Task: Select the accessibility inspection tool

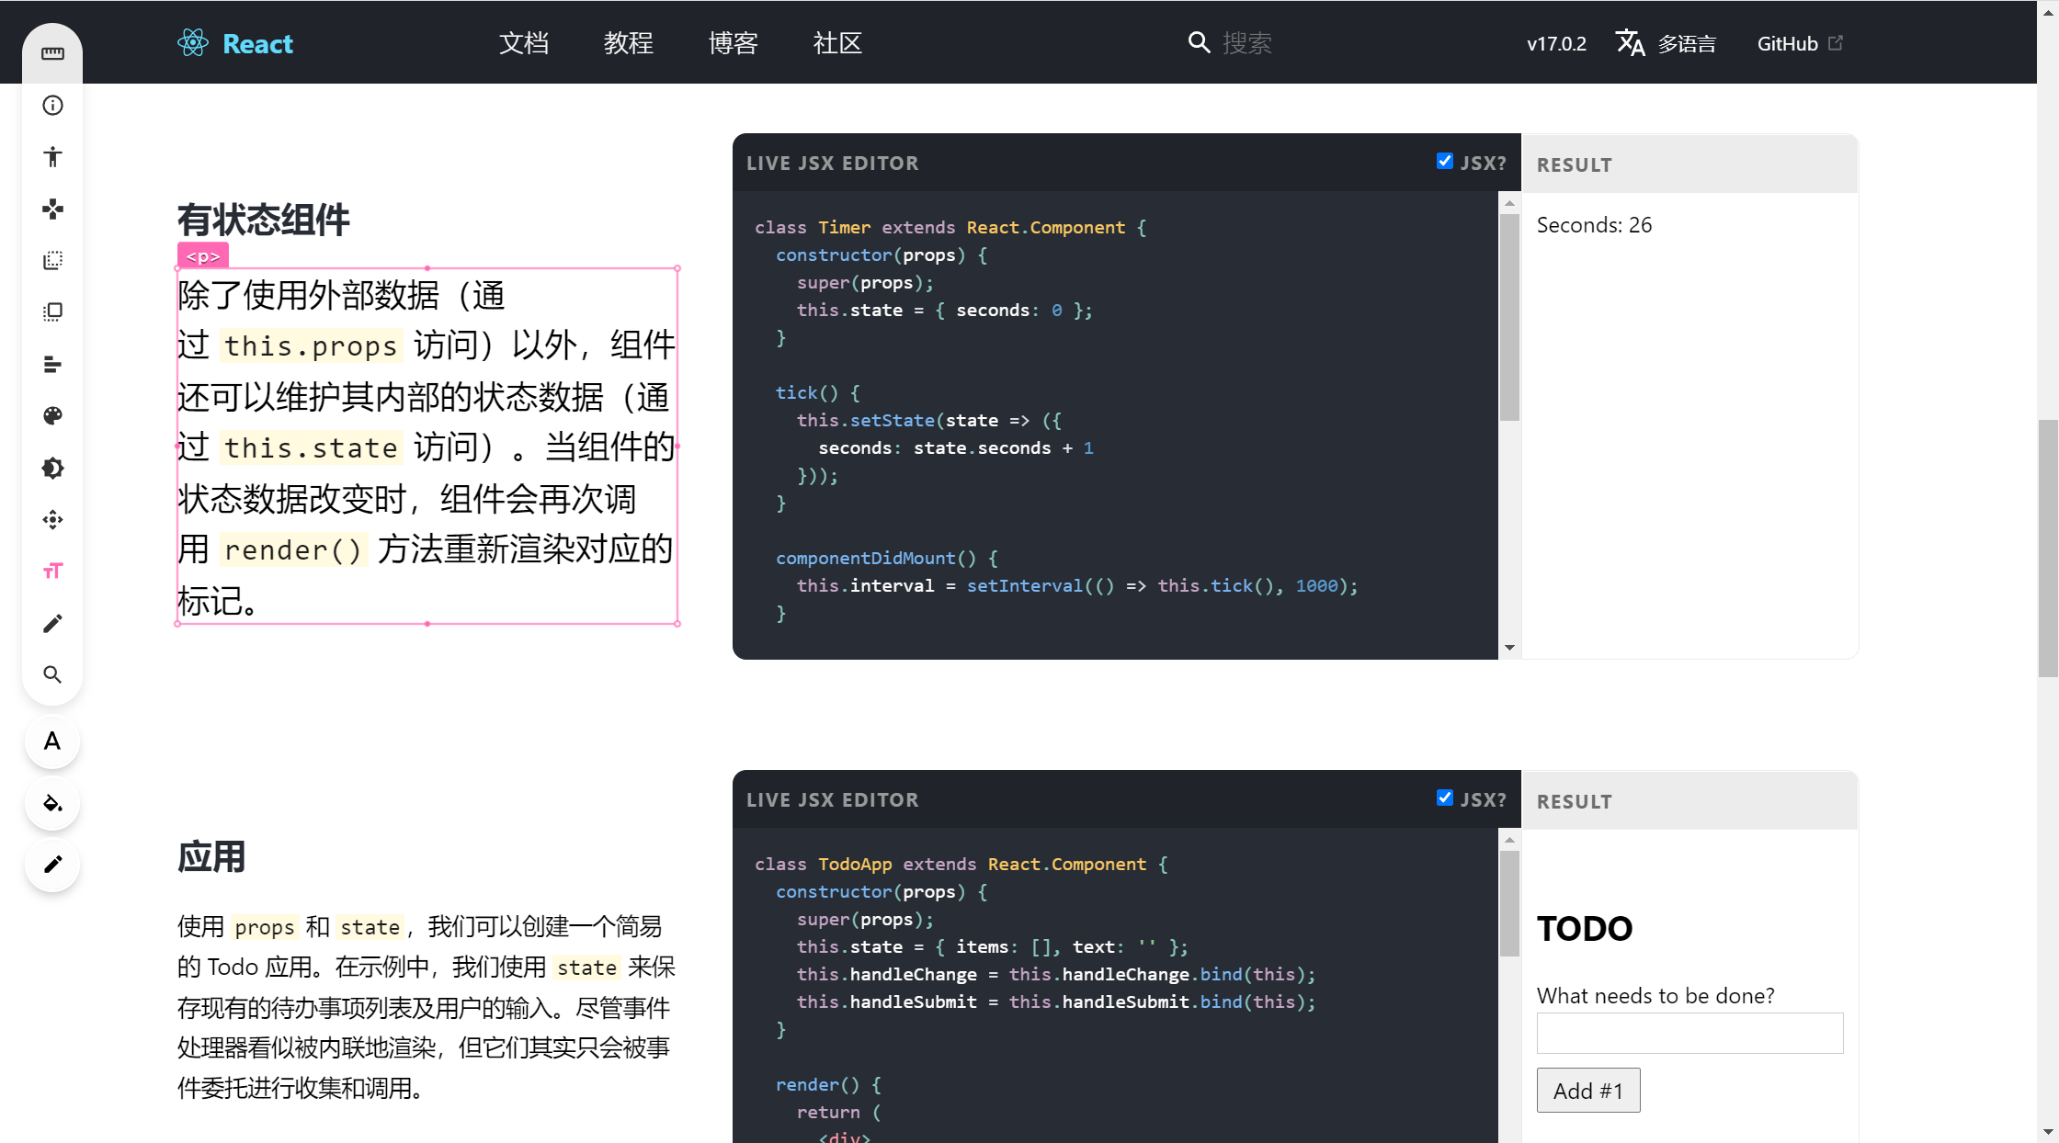Action: pyautogui.click(x=52, y=157)
